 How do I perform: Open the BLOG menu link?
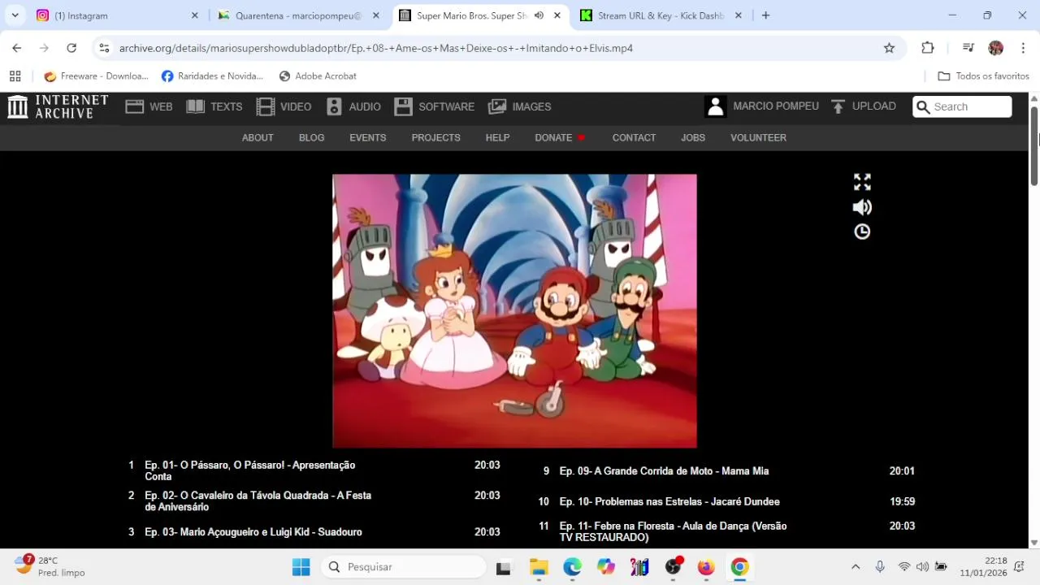[x=311, y=138]
